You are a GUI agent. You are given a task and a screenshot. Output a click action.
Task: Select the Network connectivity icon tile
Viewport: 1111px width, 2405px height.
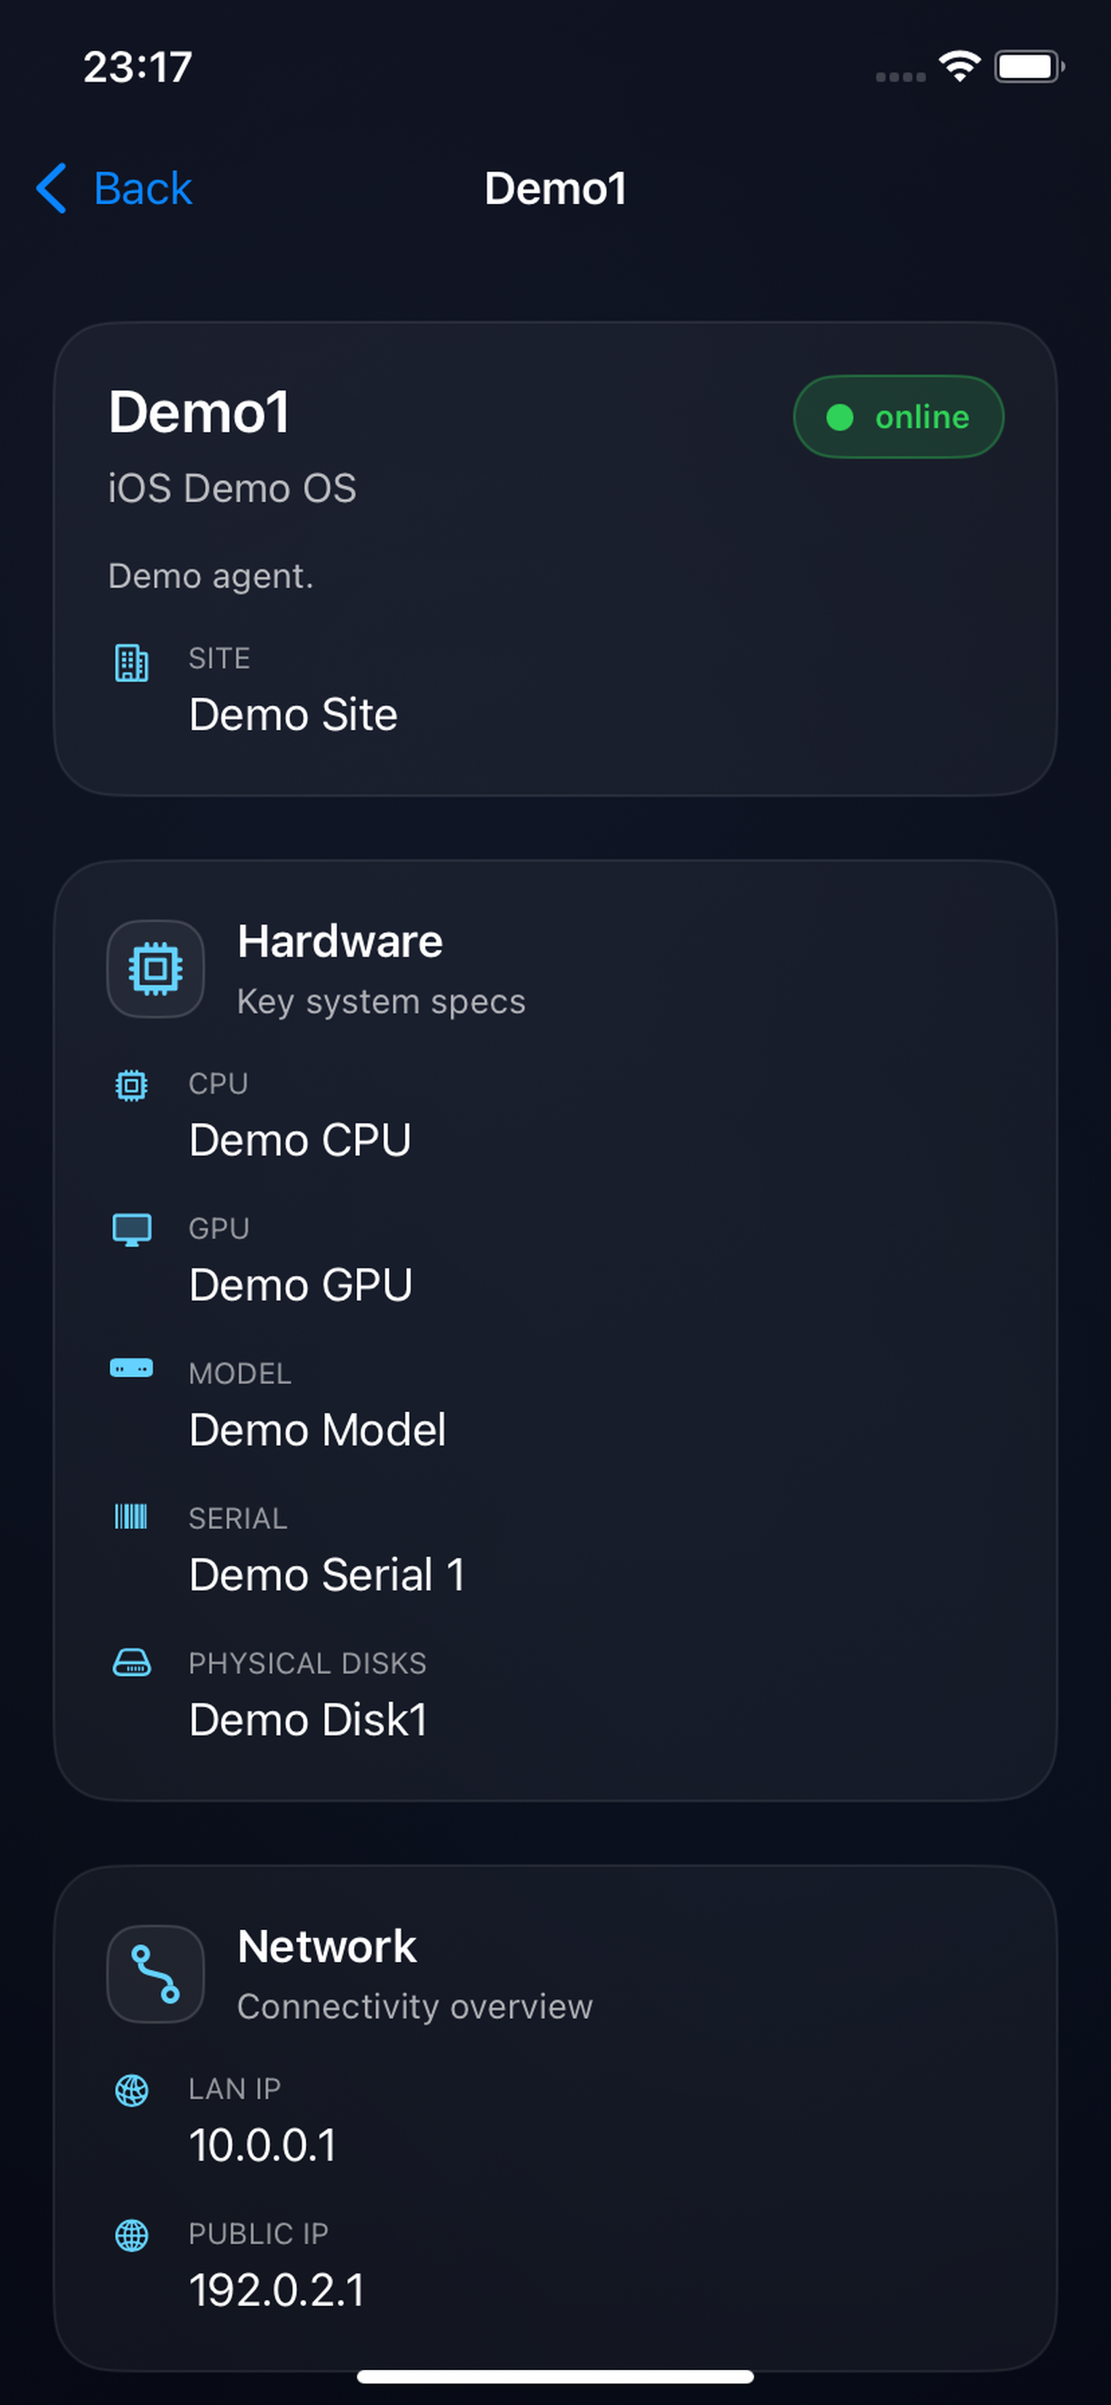point(156,1974)
